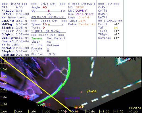Click the upper blue cross on green arc
The height and width of the screenshot is (113, 142).
pos(66,79)
